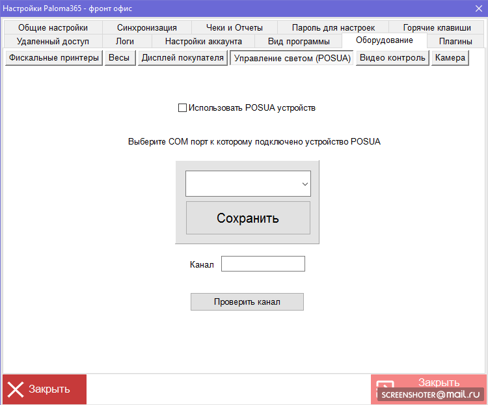Image resolution: width=488 pixels, height=405 pixels.
Task: Switch to the Логи tab
Action: (x=125, y=41)
